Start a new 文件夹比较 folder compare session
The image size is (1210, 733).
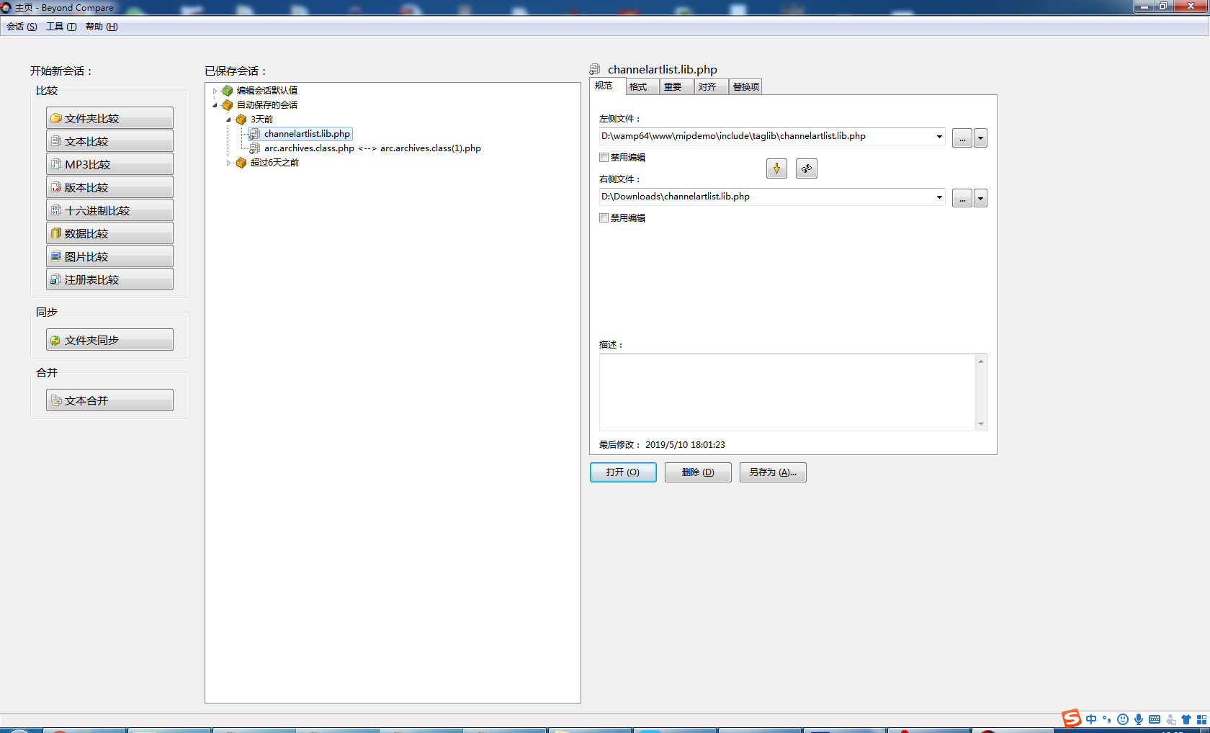point(109,118)
